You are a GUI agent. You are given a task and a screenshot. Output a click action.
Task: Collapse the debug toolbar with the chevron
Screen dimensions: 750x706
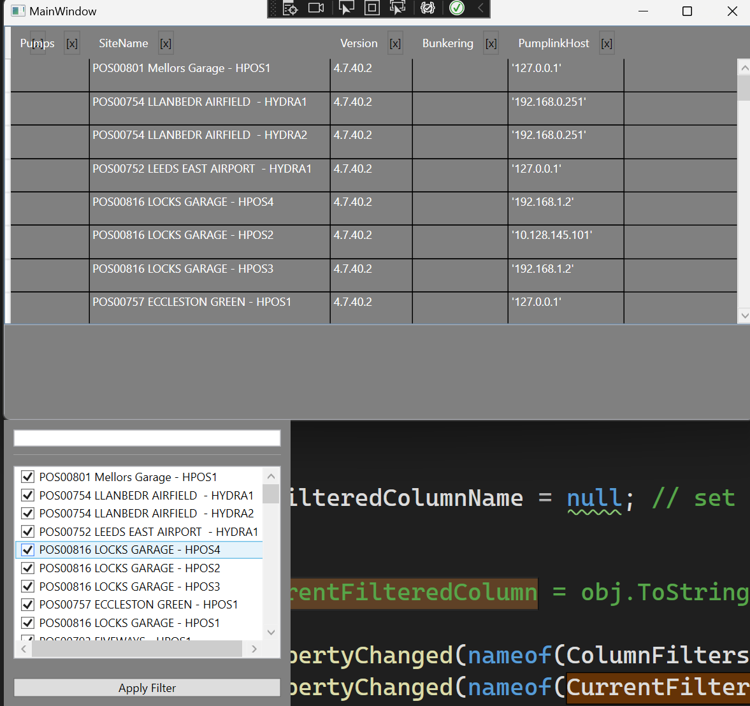(480, 8)
